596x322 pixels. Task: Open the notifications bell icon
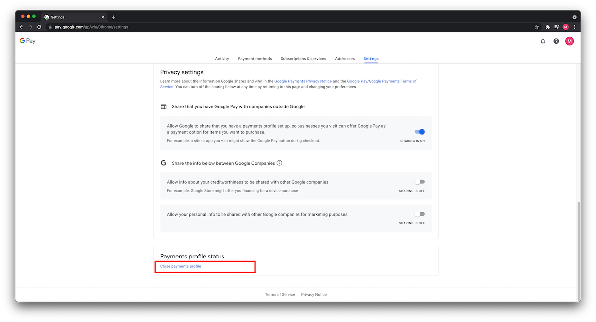[x=543, y=41]
